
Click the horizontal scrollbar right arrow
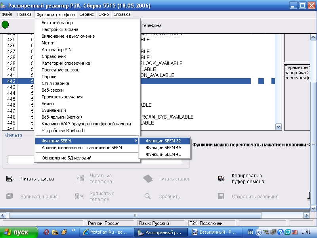point(307,215)
